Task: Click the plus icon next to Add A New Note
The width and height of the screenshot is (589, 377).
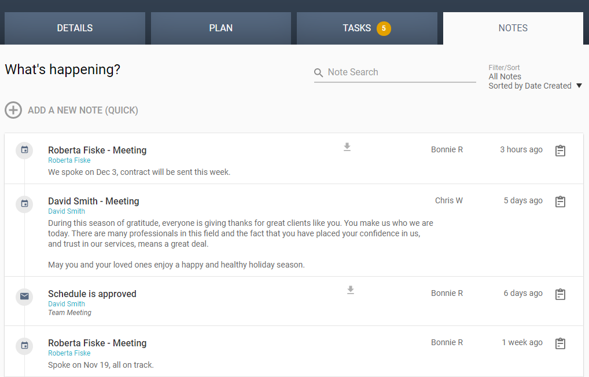Action: coord(13,110)
